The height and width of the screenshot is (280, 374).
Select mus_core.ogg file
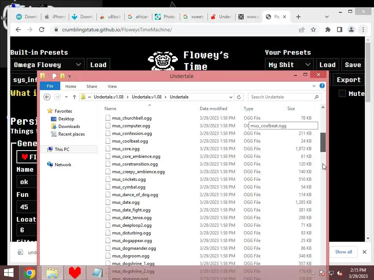pos(126,149)
